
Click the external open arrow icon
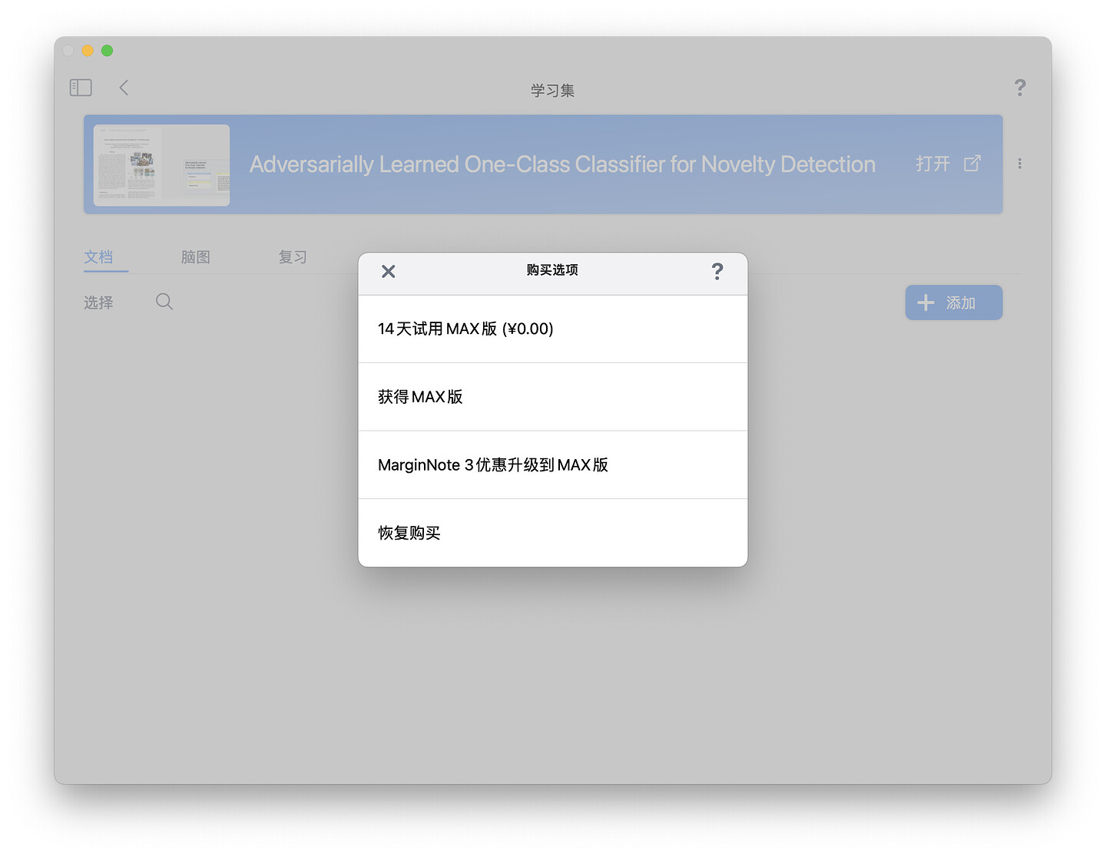click(972, 163)
